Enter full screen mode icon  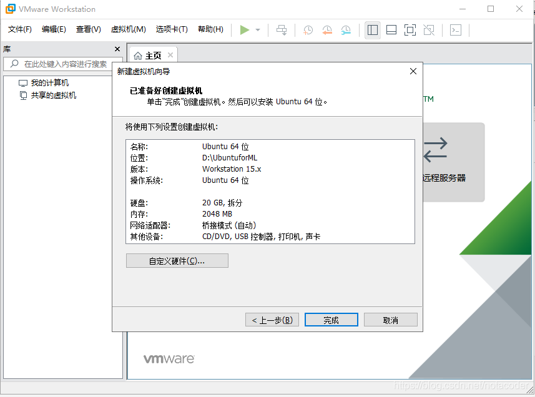point(410,30)
